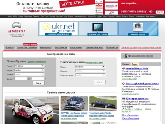Viewport: 165px width, 124px height.
Task: Open the АвтоТовары tab
Action: pos(61,48)
